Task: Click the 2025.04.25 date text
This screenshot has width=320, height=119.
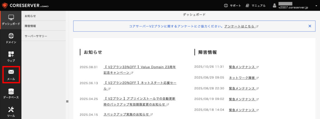Action: tap(89, 99)
